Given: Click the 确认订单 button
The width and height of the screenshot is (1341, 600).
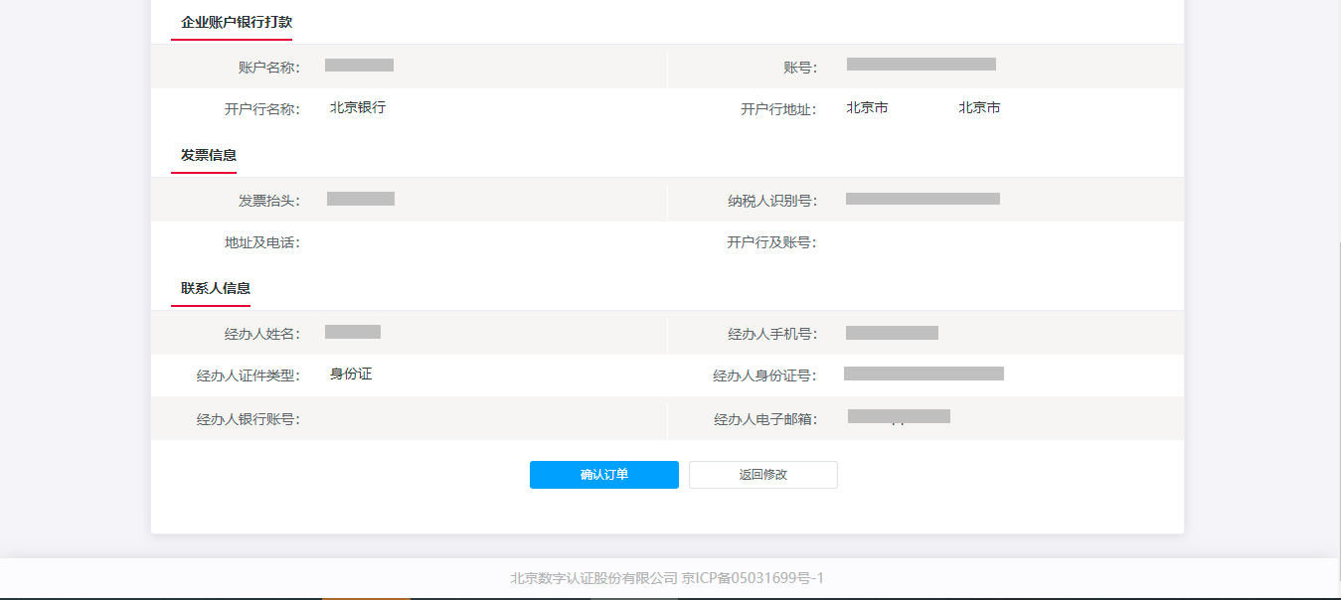Looking at the screenshot, I should click(604, 475).
